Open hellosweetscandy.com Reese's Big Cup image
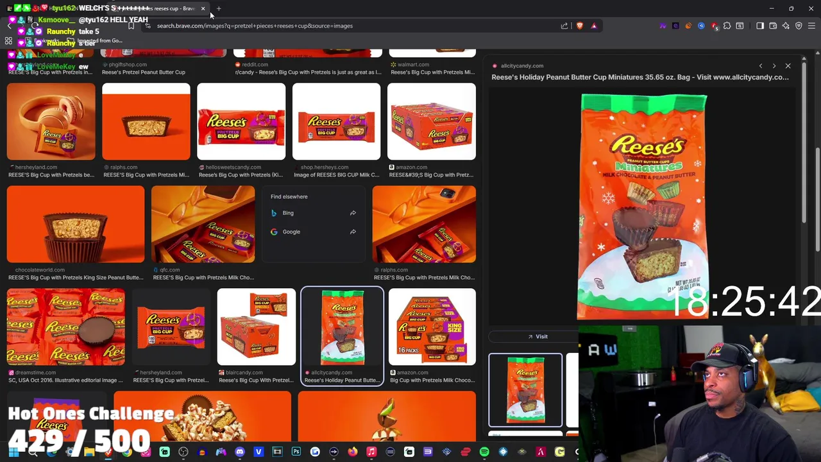 [241, 121]
